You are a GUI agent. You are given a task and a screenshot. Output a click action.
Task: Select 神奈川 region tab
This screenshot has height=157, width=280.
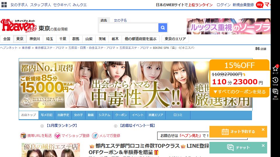click(35, 39)
